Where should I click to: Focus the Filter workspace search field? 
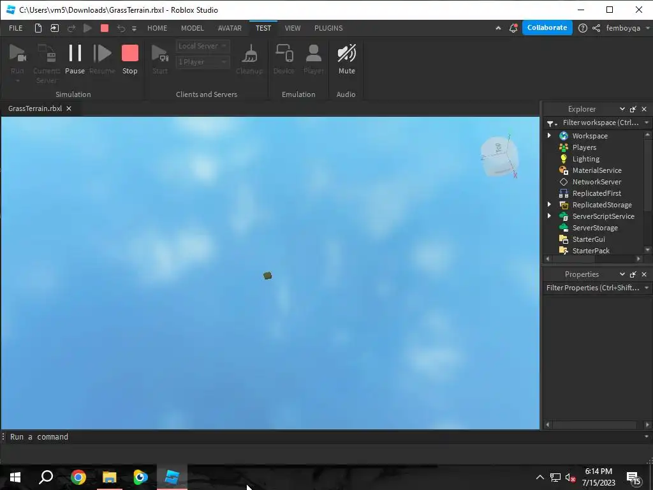pyautogui.click(x=601, y=122)
